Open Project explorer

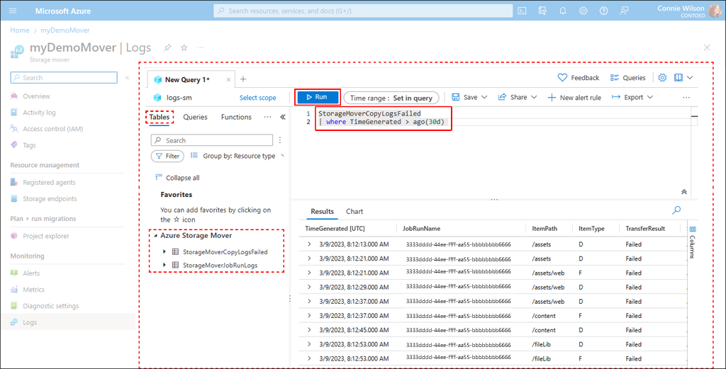(46, 236)
